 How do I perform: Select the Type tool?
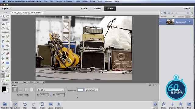[3, 68]
